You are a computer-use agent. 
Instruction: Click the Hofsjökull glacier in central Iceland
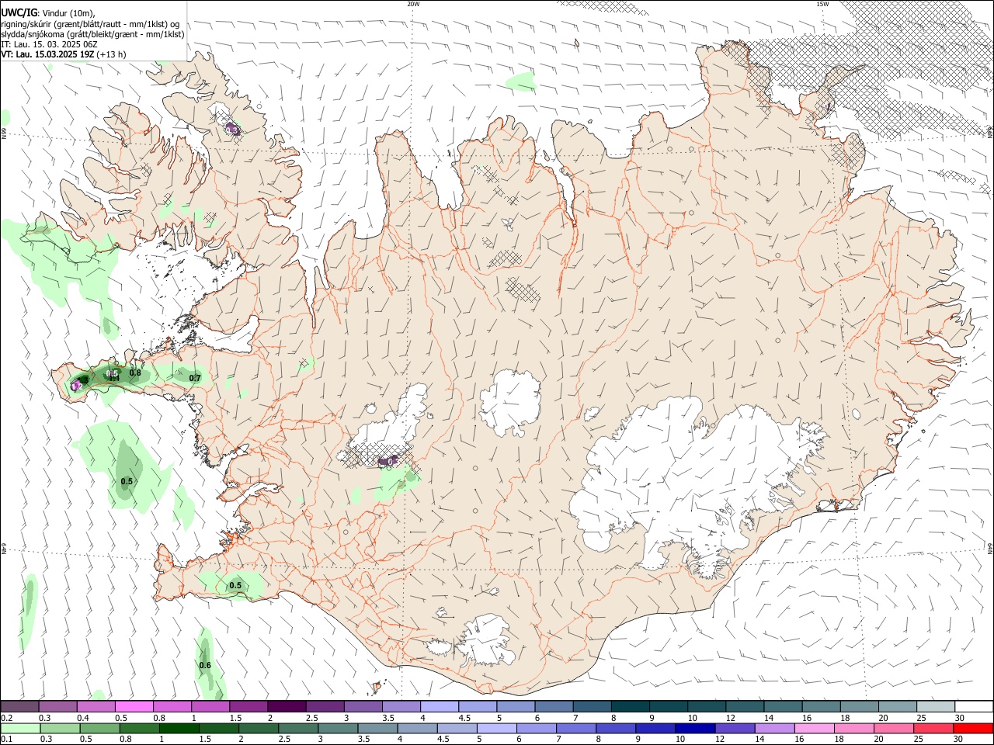[x=510, y=404]
